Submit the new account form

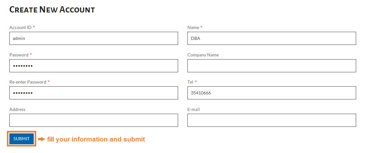(x=21, y=139)
